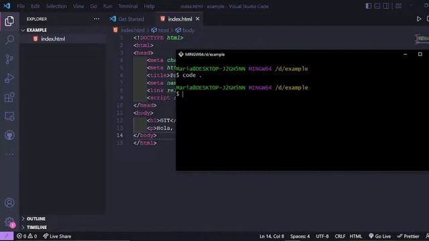This screenshot has height=241, width=429.
Task: Go to line via Ln 14, Col 8
Action: click(271, 236)
